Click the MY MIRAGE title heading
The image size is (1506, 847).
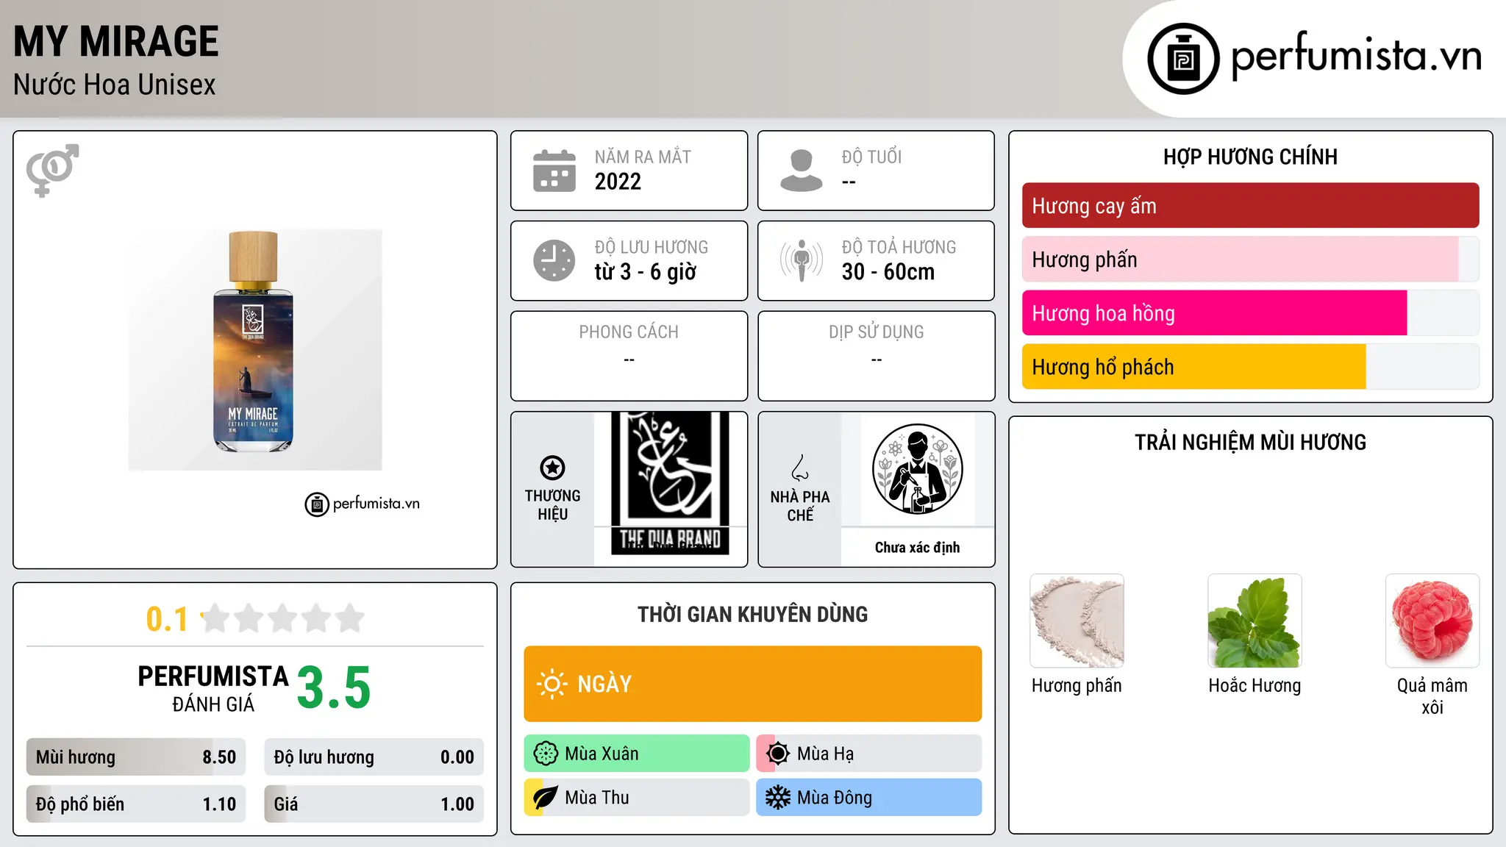[116, 41]
